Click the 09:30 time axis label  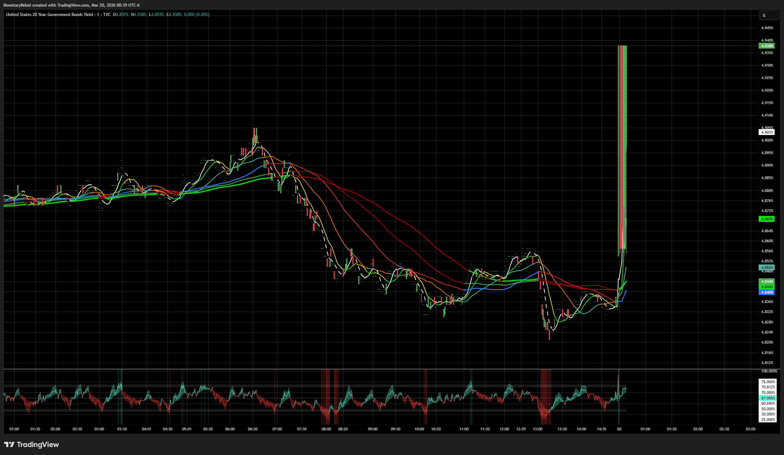pyautogui.click(x=395, y=429)
